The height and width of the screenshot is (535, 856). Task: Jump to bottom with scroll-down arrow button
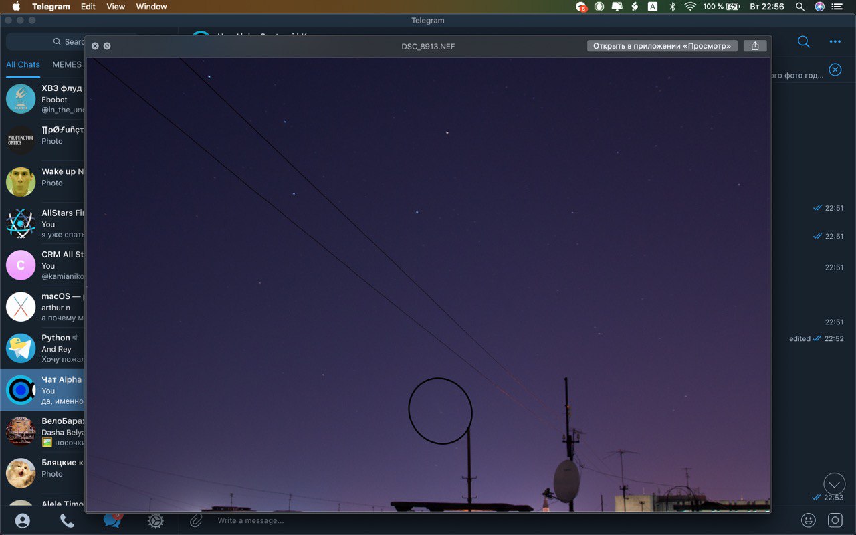tap(835, 484)
